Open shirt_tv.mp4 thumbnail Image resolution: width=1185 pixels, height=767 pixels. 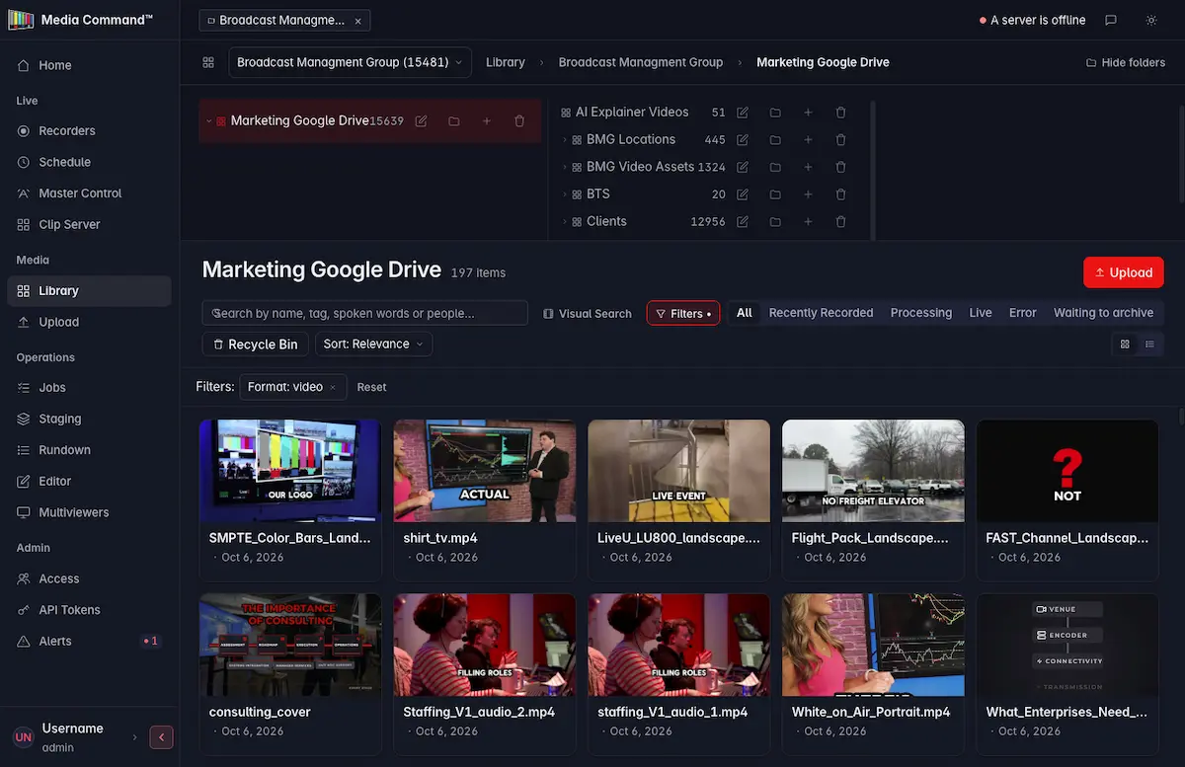tap(485, 471)
